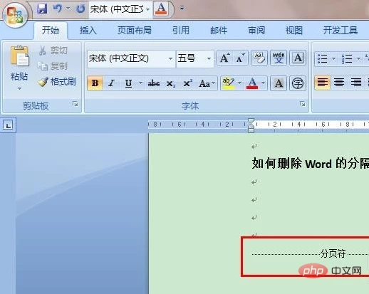Apply character shading icon
369x294 pixels.
[279, 83]
